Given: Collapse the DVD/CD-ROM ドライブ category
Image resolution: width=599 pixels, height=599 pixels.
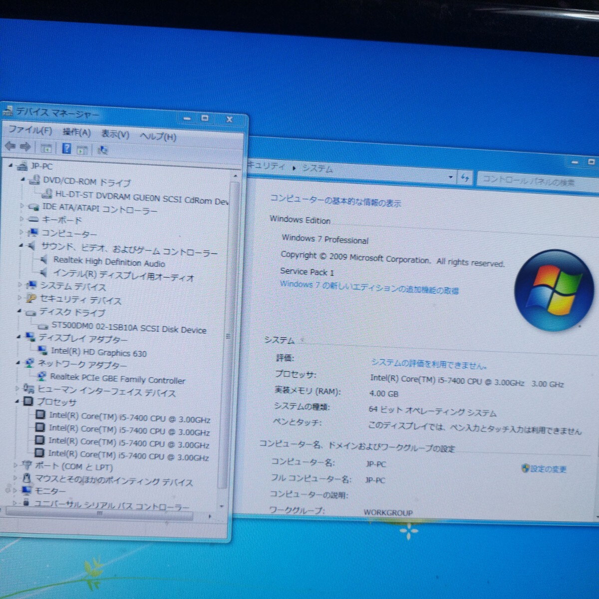Looking at the screenshot, I should [x=22, y=179].
